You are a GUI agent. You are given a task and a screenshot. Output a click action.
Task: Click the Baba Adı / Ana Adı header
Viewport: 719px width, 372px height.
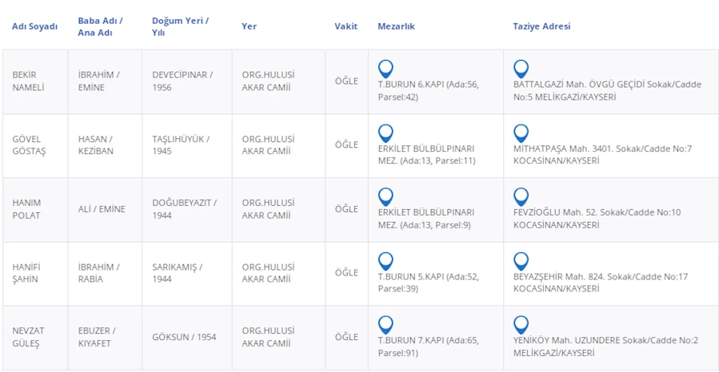pos(100,26)
